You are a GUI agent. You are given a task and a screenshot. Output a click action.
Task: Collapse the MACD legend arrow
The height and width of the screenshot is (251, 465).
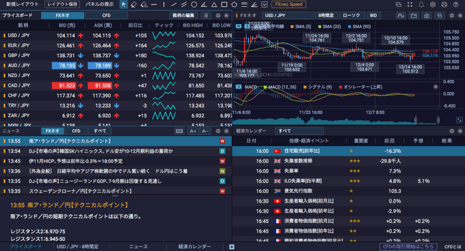(239, 87)
